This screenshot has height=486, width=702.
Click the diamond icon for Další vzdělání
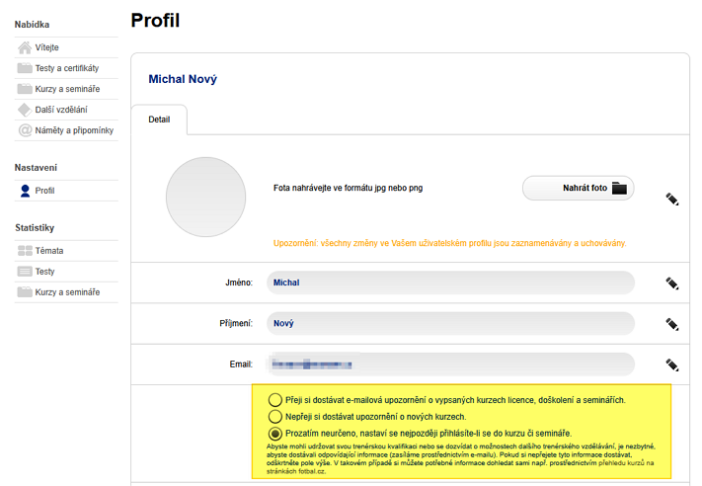(x=25, y=110)
